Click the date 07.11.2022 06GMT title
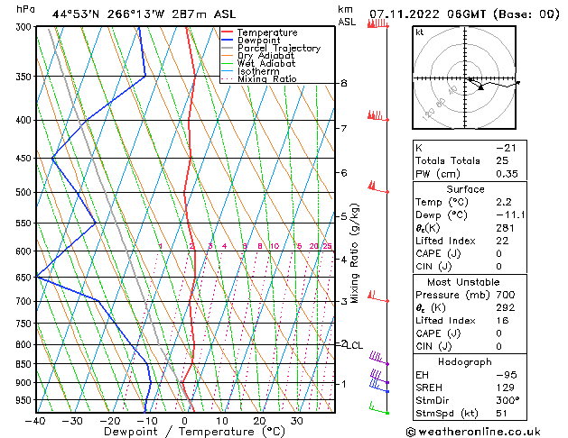The width and height of the screenshot is (568, 438). point(428,14)
